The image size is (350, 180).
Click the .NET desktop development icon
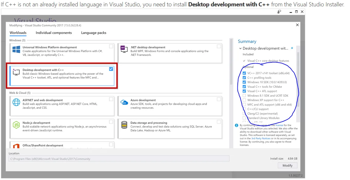click(124, 49)
